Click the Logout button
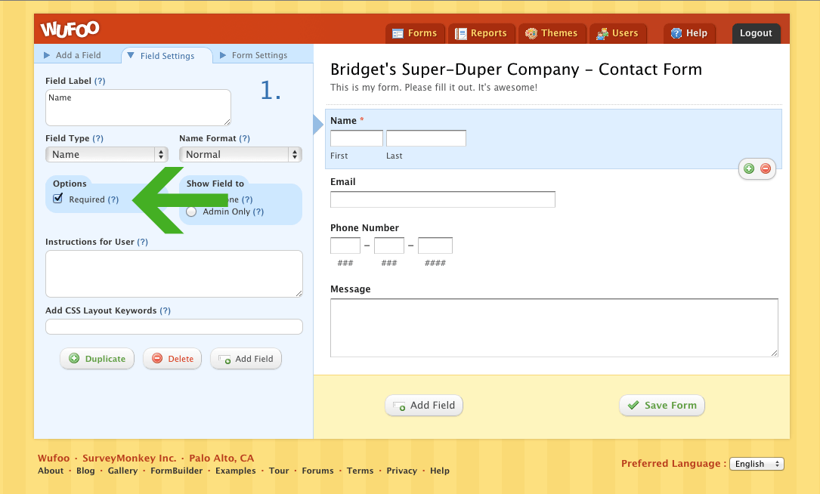The image size is (820, 494). 757,33
